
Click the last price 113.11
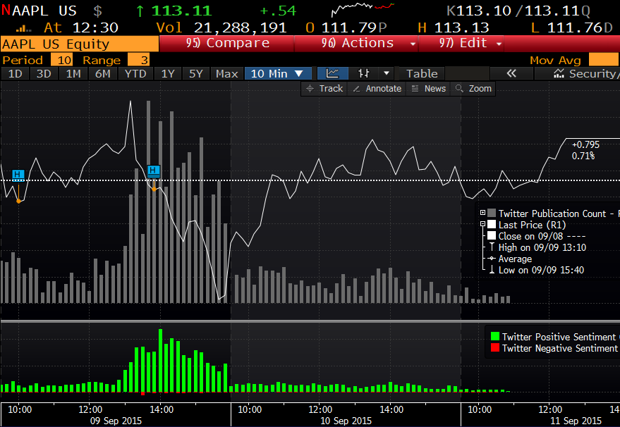(x=181, y=11)
